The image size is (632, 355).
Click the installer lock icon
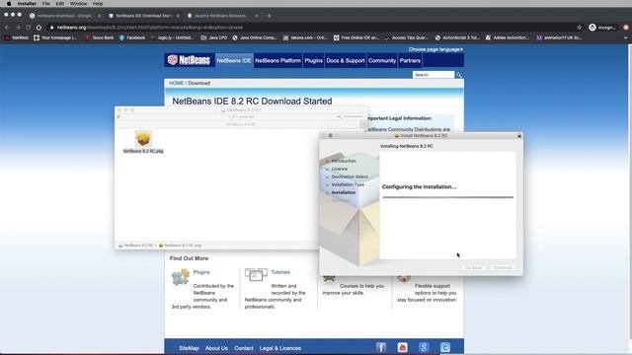pyautogui.click(x=519, y=136)
